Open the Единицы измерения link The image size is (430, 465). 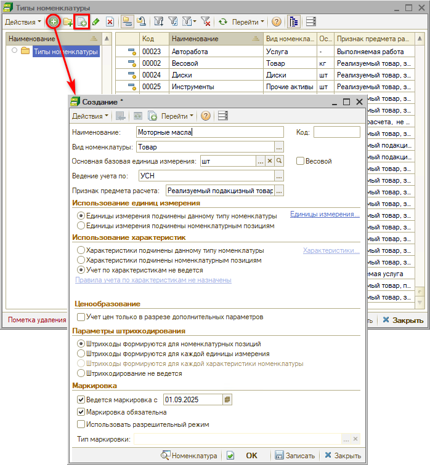(x=325, y=215)
